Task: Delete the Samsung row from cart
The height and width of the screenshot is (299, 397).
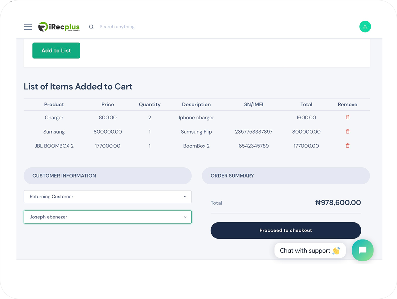Action: tap(347, 131)
